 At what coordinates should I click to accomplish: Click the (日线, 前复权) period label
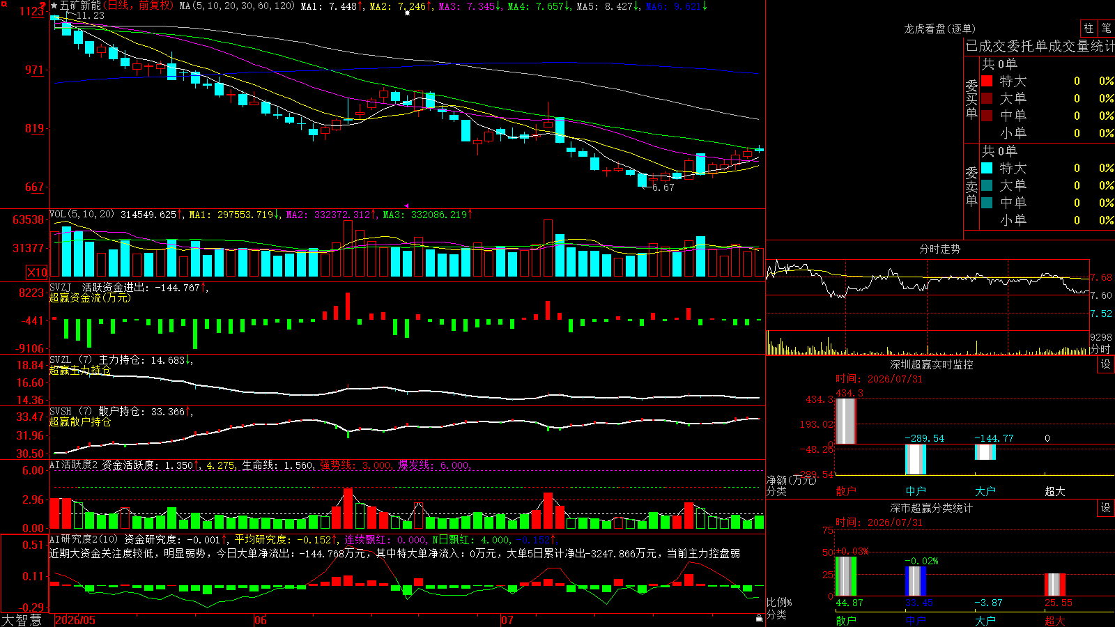[139, 6]
